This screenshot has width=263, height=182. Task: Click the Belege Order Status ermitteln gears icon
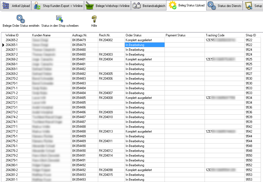click(21, 19)
